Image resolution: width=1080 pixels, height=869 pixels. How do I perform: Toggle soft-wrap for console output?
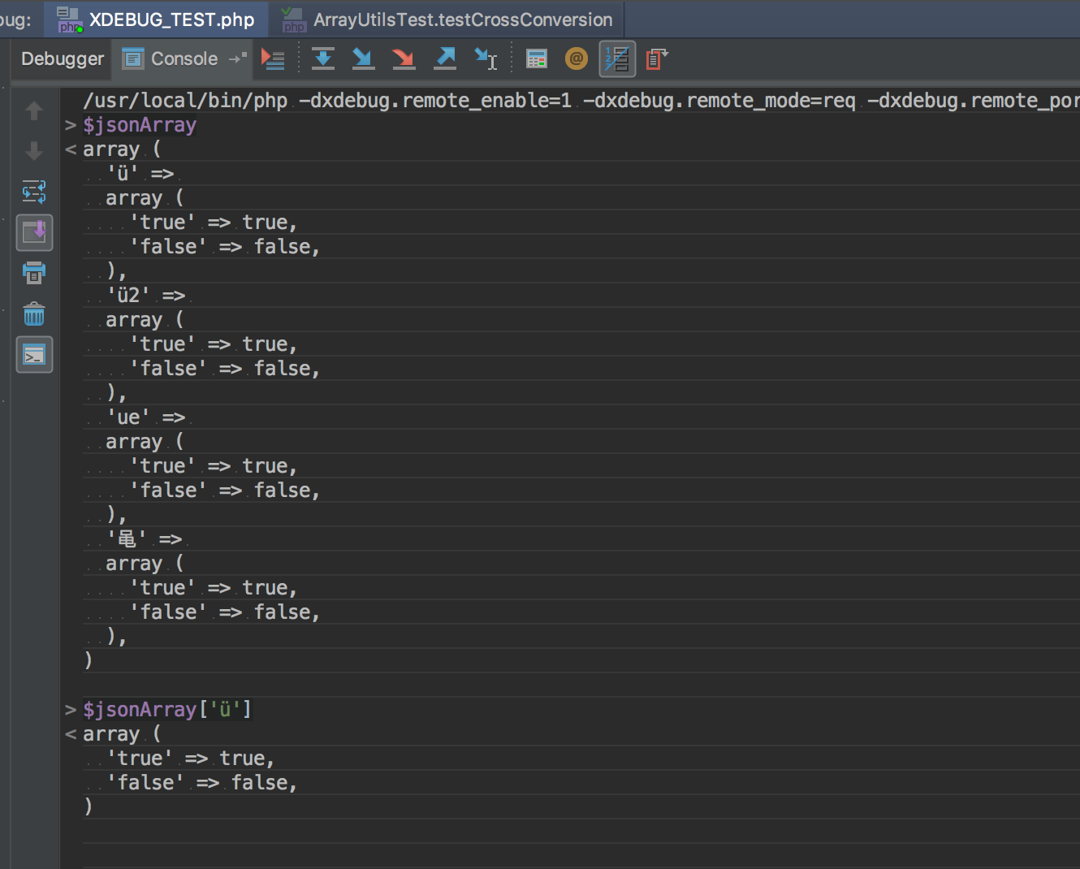[x=34, y=192]
